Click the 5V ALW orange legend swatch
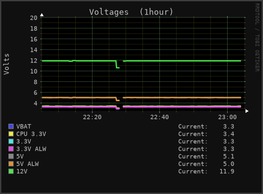 pyautogui.click(x=11, y=164)
